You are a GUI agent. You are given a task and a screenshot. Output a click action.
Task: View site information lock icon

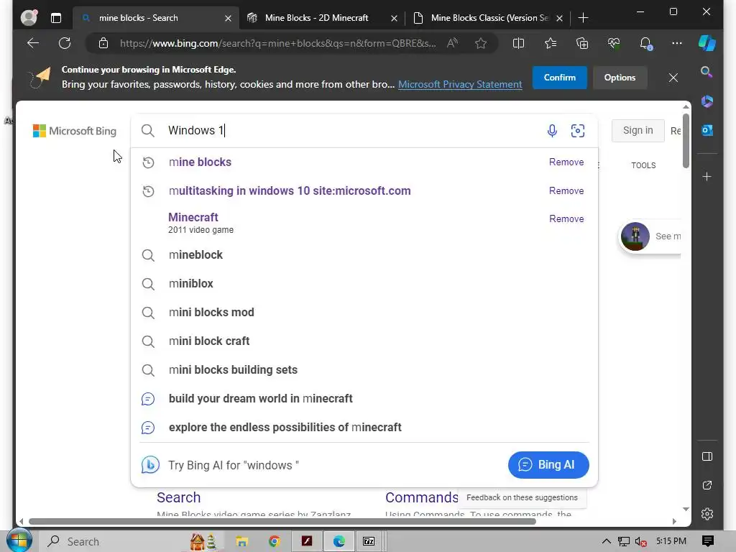(x=103, y=43)
